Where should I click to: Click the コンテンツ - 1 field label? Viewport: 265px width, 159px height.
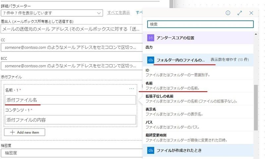[x=19, y=110]
